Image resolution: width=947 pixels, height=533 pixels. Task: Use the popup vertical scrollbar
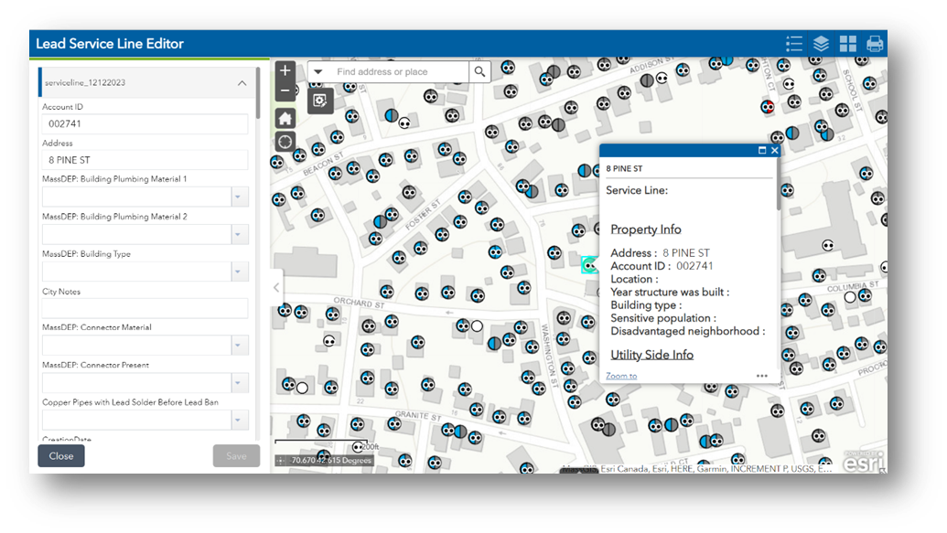click(779, 184)
